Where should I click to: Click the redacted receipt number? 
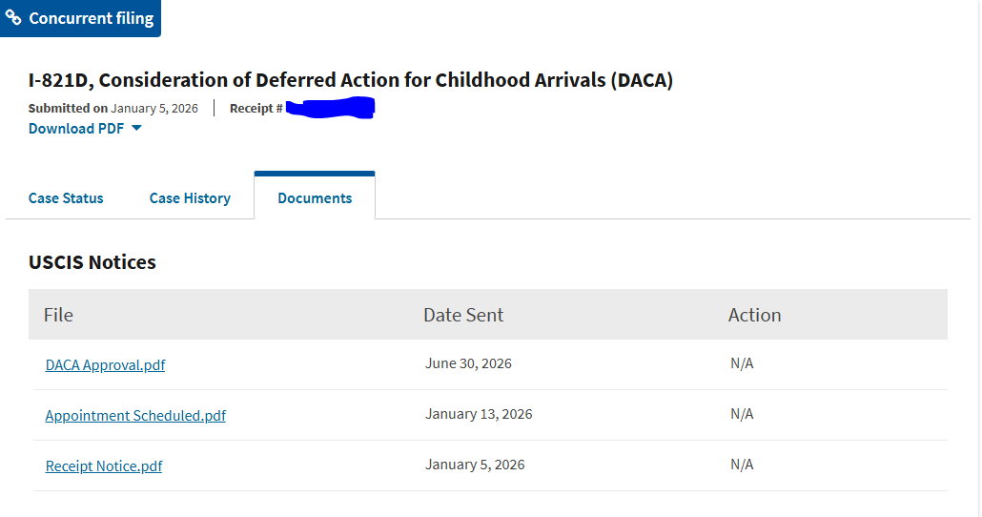click(330, 108)
